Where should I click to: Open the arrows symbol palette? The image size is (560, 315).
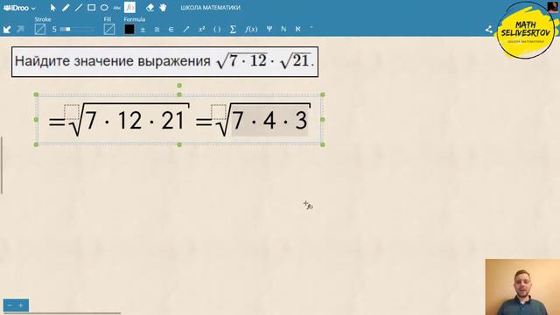(186, 30)
